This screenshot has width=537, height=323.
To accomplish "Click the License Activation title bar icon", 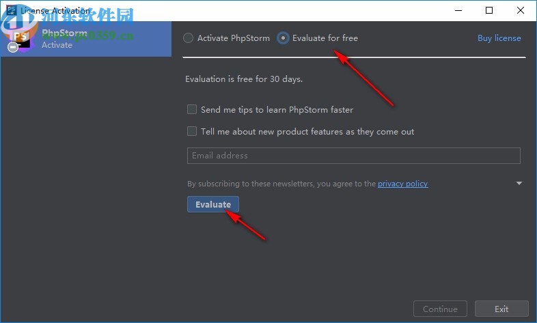I will (12, 10).
